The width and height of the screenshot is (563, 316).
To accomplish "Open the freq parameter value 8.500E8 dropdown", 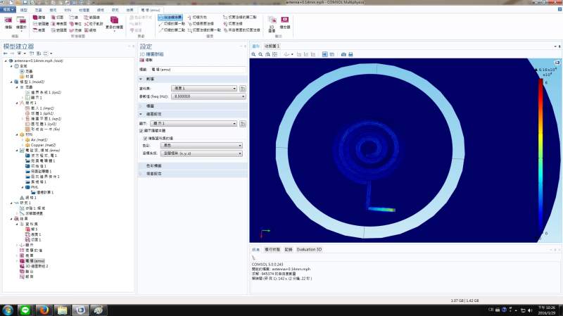I will [x=208, y=96].
